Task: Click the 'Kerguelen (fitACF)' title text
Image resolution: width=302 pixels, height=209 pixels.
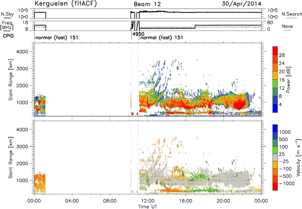Action: click(66, 3)
